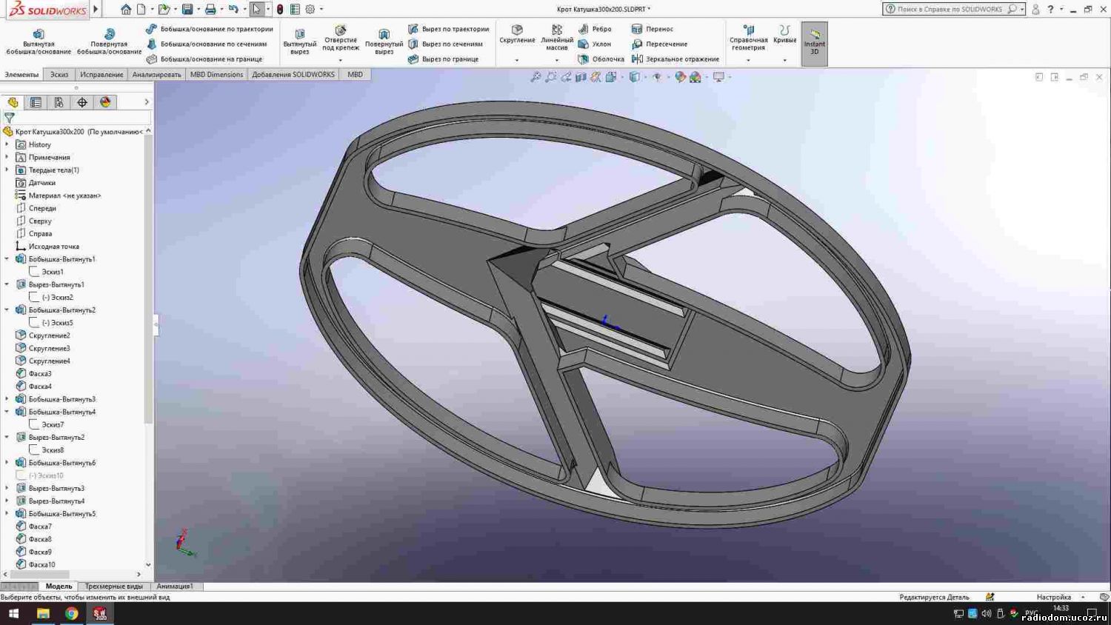Switch to the Анализировать tab
The height and width of the screenshot is (625, 1111).
156,75
